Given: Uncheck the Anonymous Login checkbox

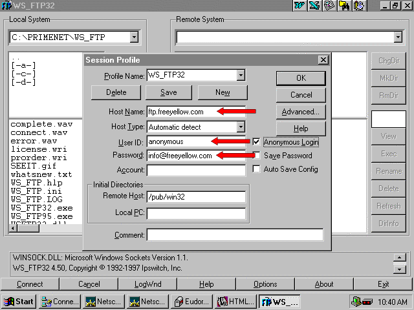Looking at the screenshot, I should click(256, 142).
